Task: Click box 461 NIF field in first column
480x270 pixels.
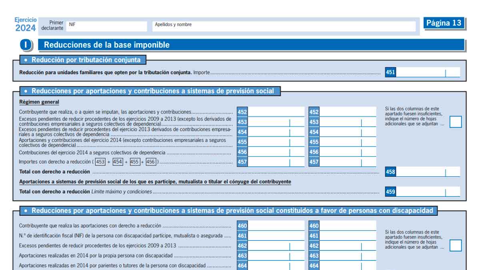Action: pos(276,236)
